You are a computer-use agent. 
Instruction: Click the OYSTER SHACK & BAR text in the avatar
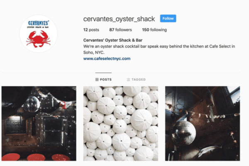[x=38, y=27]
